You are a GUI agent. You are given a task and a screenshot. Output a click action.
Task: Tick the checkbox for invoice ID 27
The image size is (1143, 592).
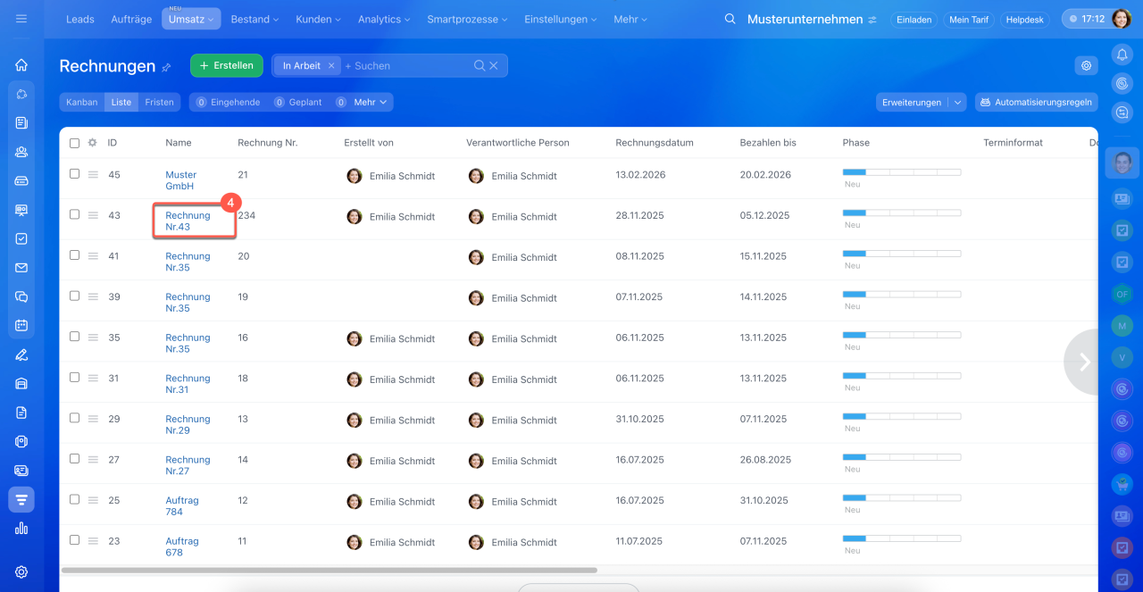[75, 459]
